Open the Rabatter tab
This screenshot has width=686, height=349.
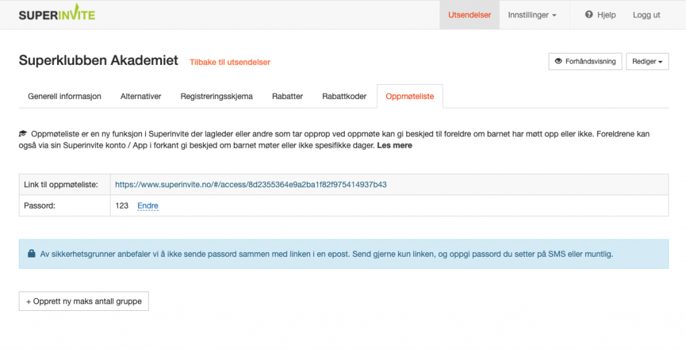[x=287, y=96]
